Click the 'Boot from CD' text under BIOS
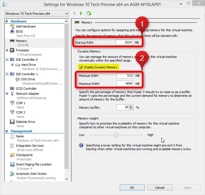The height and width of the screenshot is (195, 205). coord(26,36)
